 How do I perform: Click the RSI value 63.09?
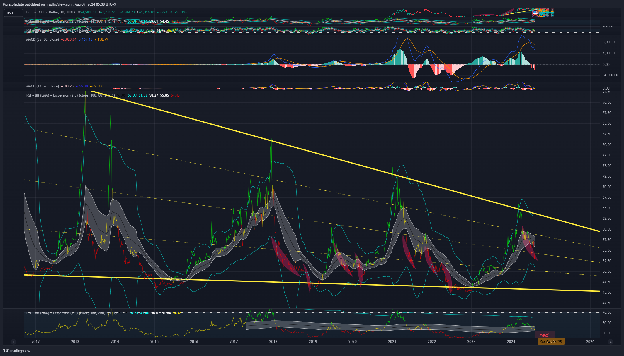(x=132, y=95)
